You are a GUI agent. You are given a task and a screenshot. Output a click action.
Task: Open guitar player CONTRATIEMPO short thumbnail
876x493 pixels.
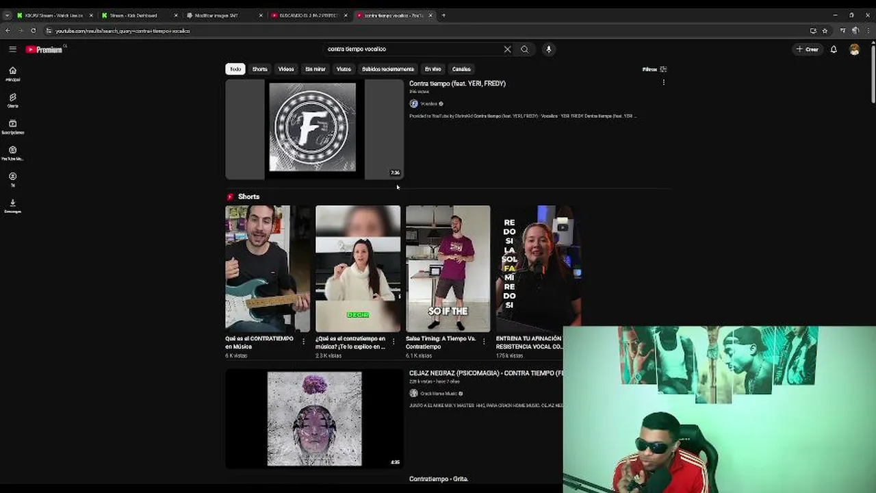click(x=268, y=269)
